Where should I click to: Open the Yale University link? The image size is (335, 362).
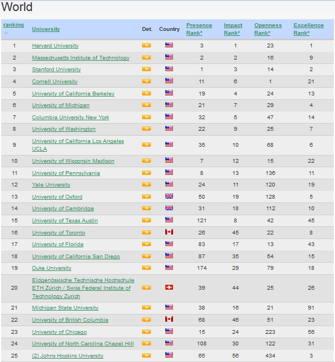click(x=51, y=185)
